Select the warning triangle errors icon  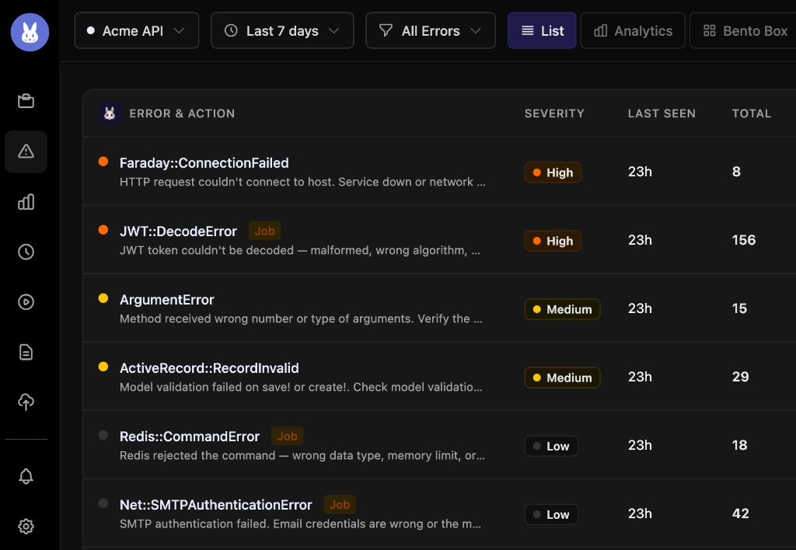pos(26,151)
